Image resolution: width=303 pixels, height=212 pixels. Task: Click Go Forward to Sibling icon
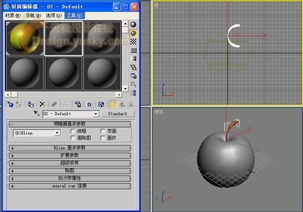point(131,104)
